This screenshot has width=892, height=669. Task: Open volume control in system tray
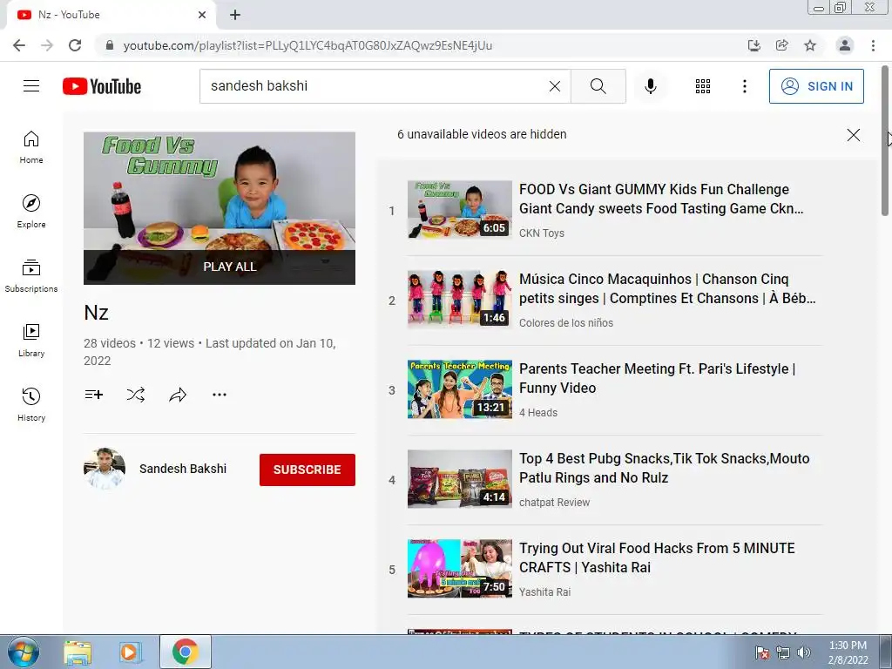804,652
